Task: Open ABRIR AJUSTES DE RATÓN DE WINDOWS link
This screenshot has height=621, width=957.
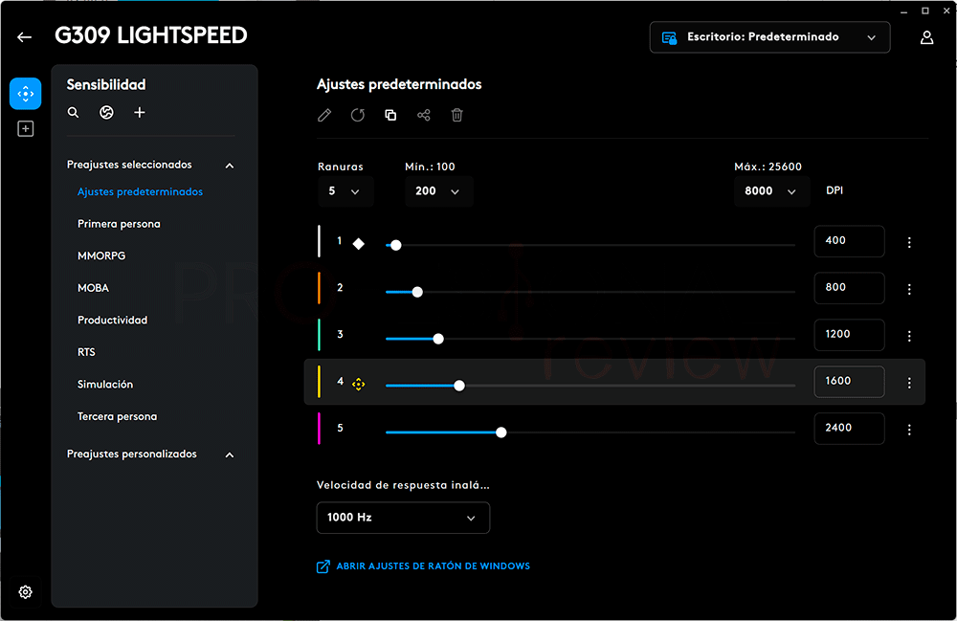Action: (424, 566)
